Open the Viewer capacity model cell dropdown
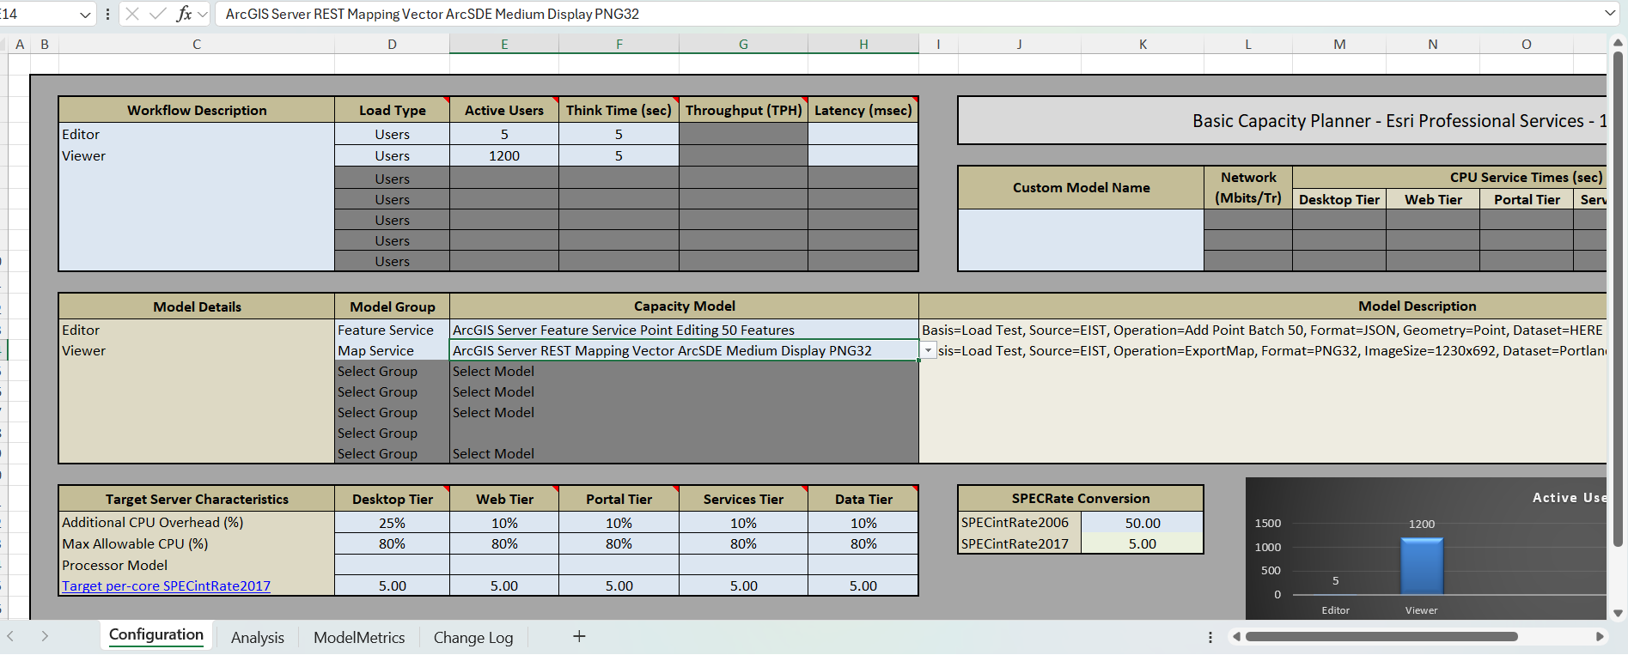The image size is (1628, 655). point(928,350)
